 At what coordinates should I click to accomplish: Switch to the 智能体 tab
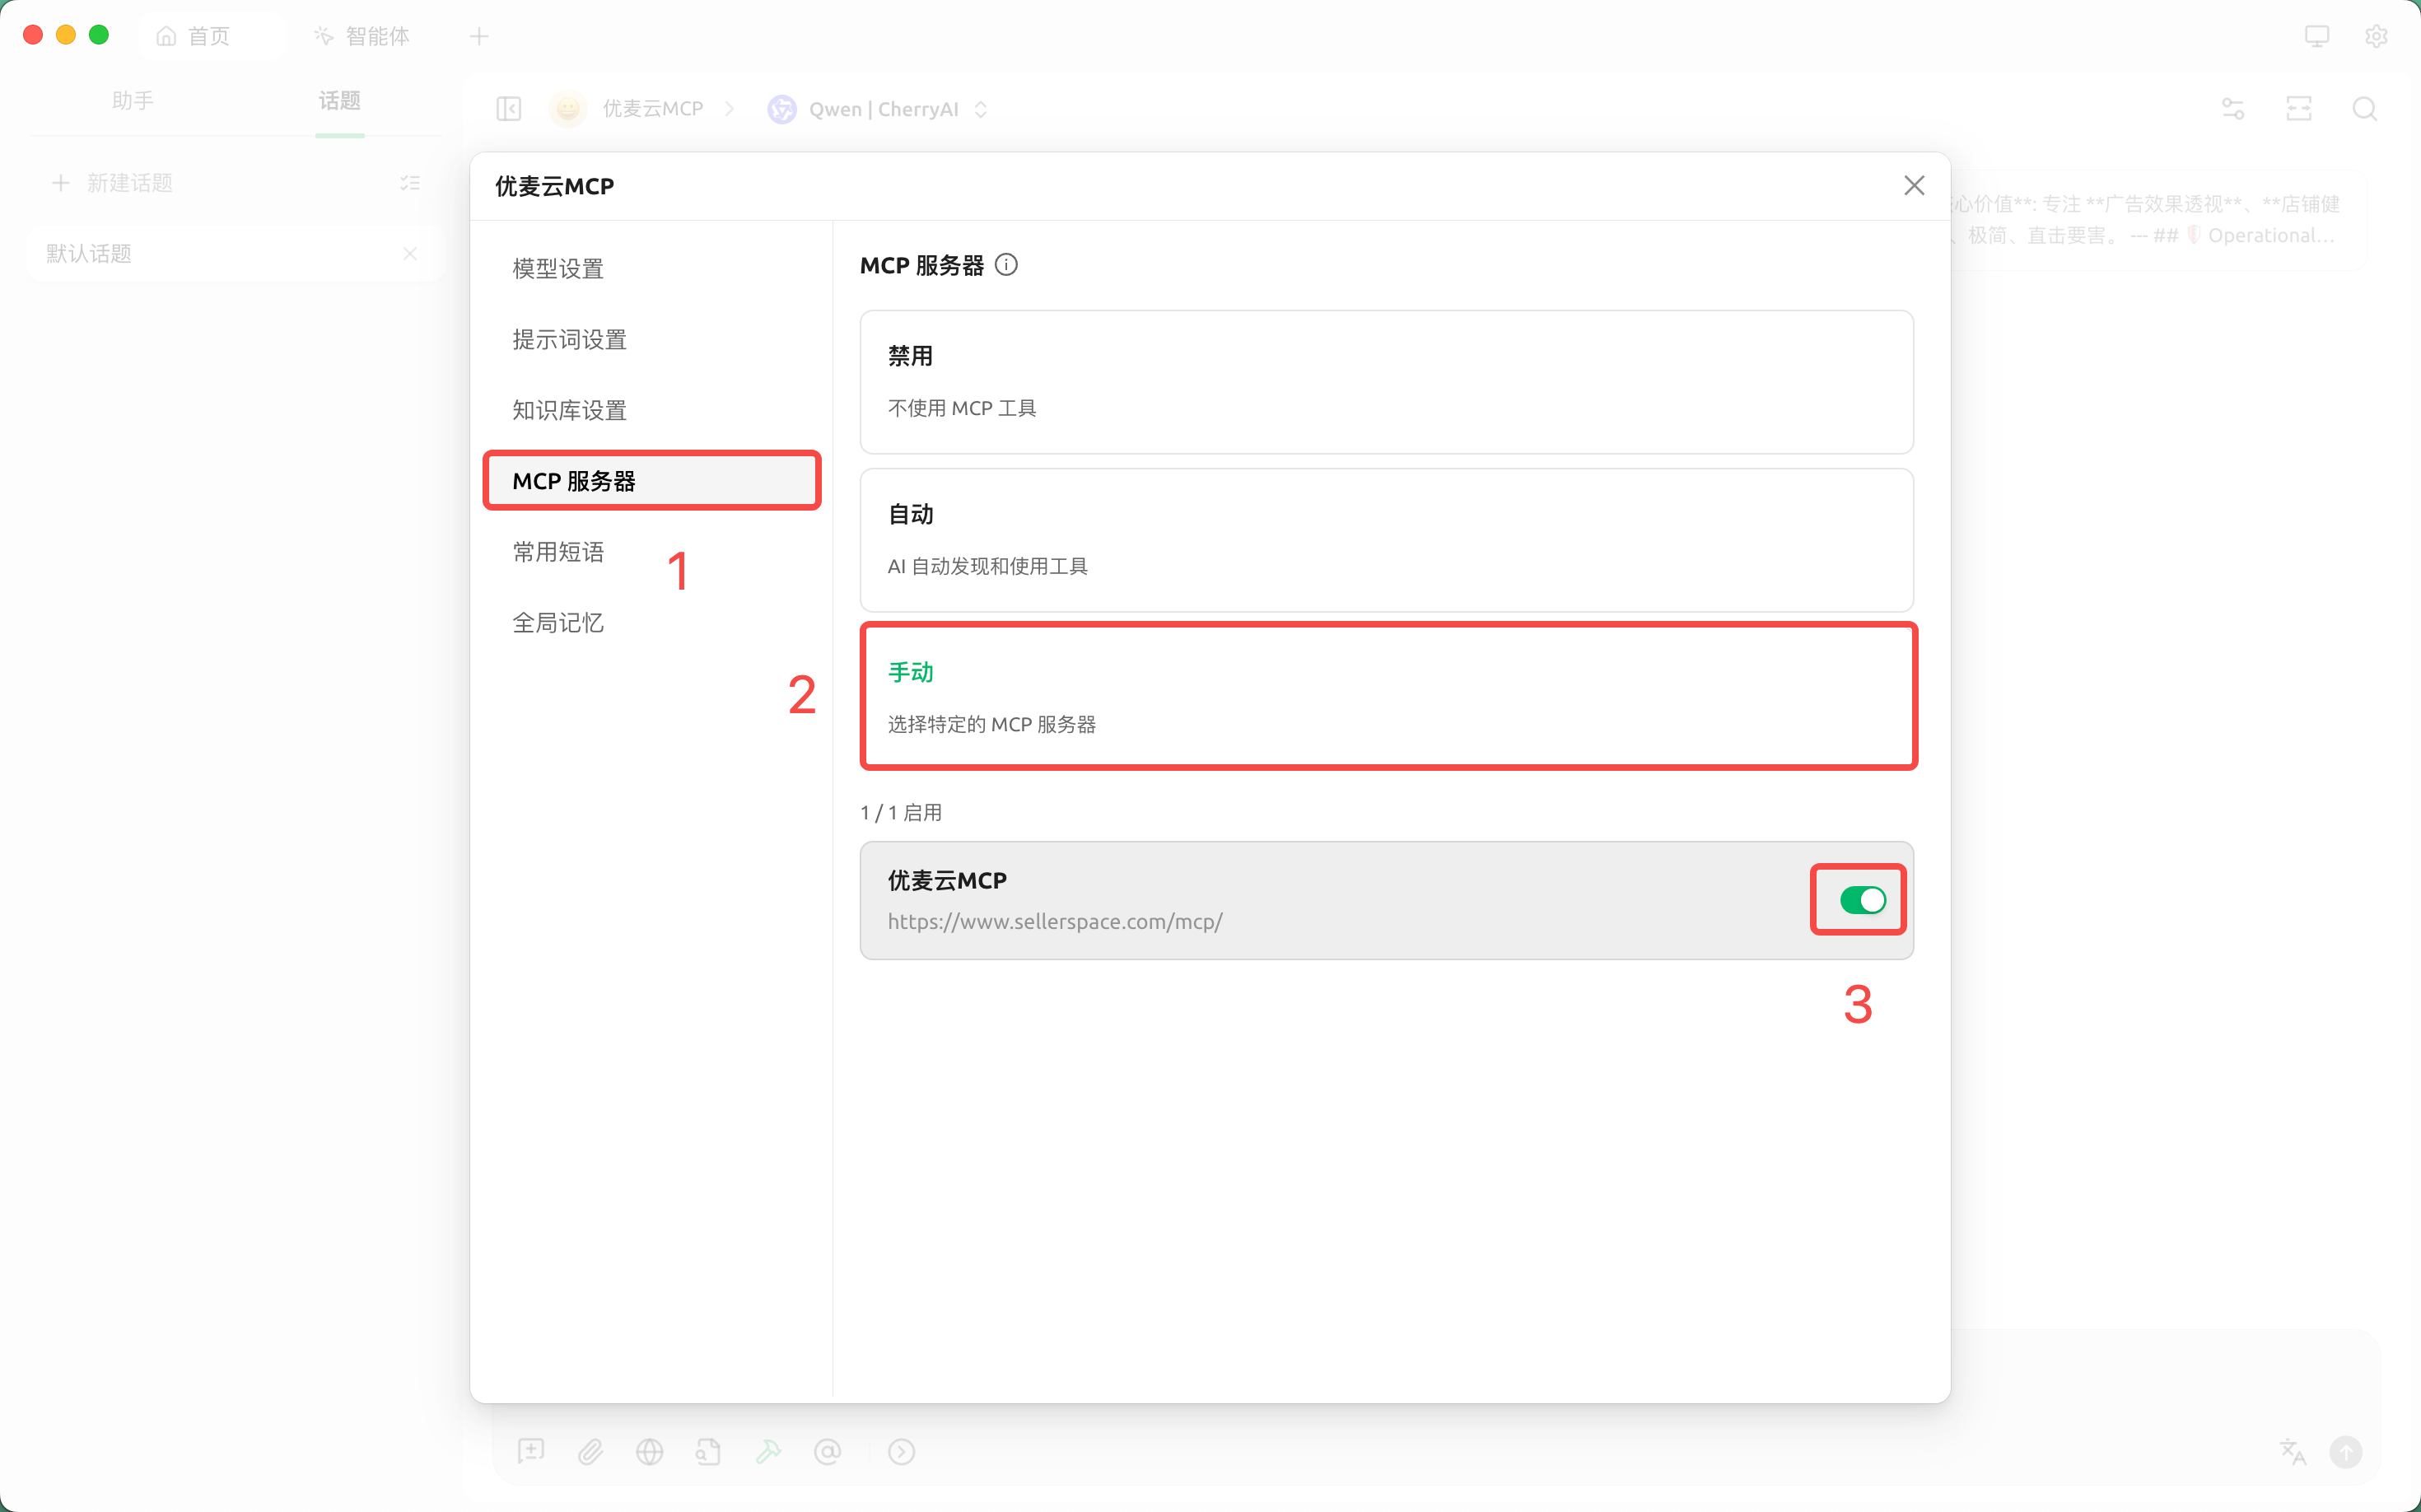pos(362,36)
